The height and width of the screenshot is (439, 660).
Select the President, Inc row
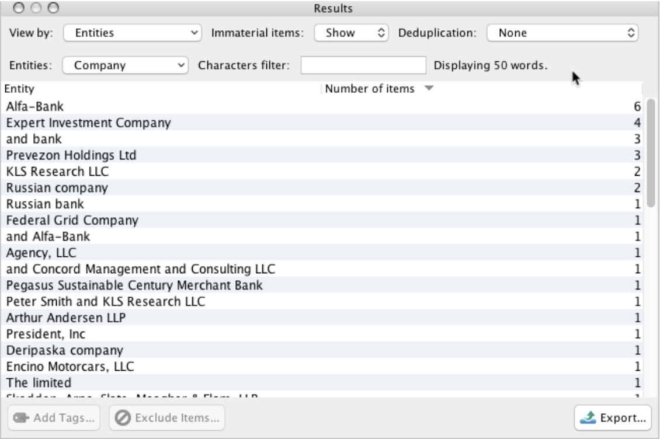pos(322,334)
